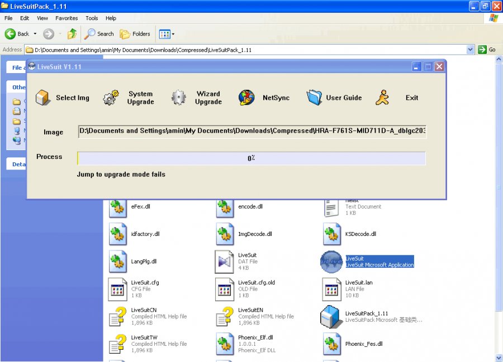This screenshot has height=362, width=503.
Task: Click the Explorer address path field
Action: (x=245, y=50)
